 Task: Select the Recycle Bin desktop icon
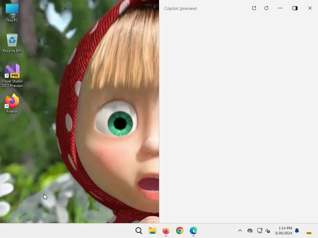point(12,43)
